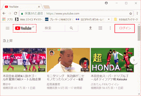The image size is (141, 96).
Task: Click the upload video arrow icon
Action: (x=91, y=28)
